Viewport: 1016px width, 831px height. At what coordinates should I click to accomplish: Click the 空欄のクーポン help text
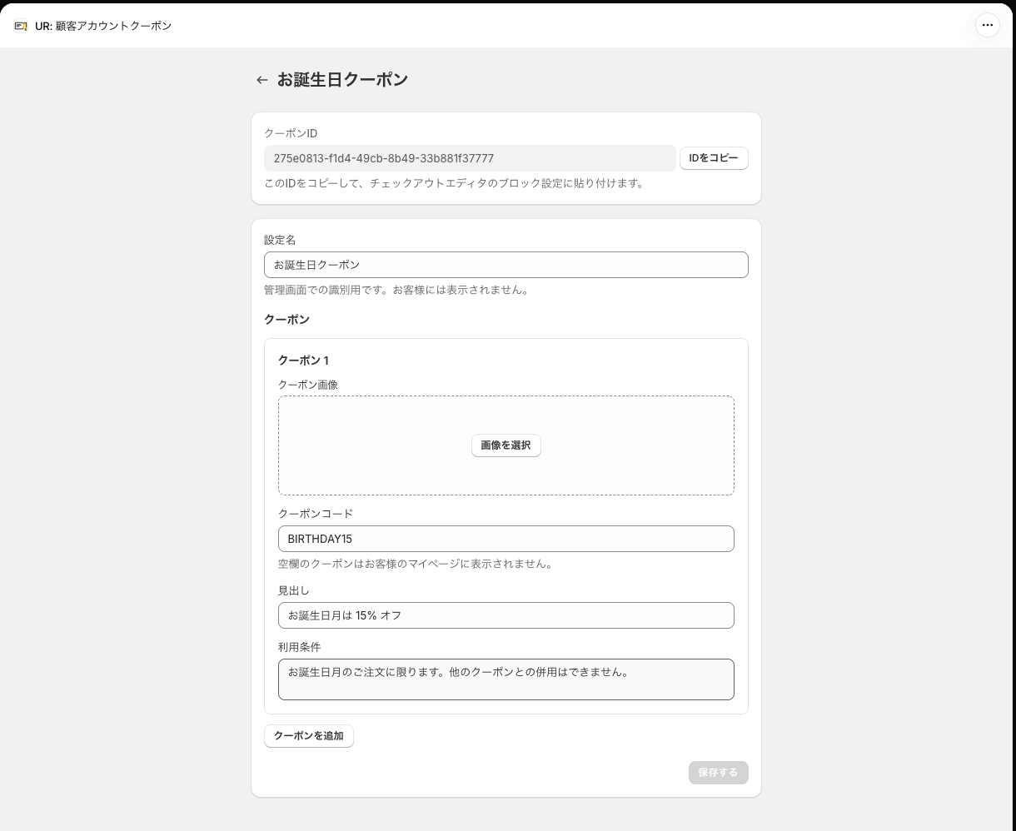(416, 564)
